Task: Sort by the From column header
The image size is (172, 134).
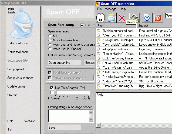Action: click(x=116, y=26)
